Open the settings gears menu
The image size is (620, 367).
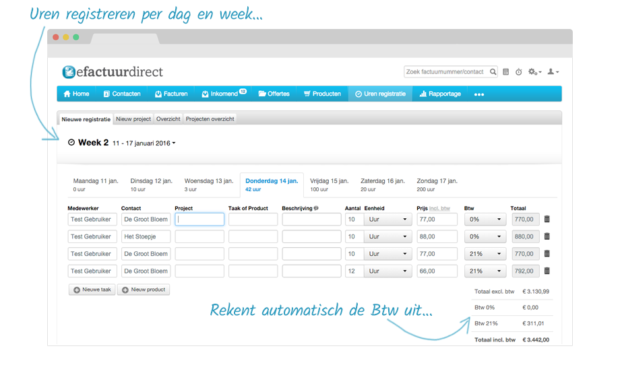[534, 72]
